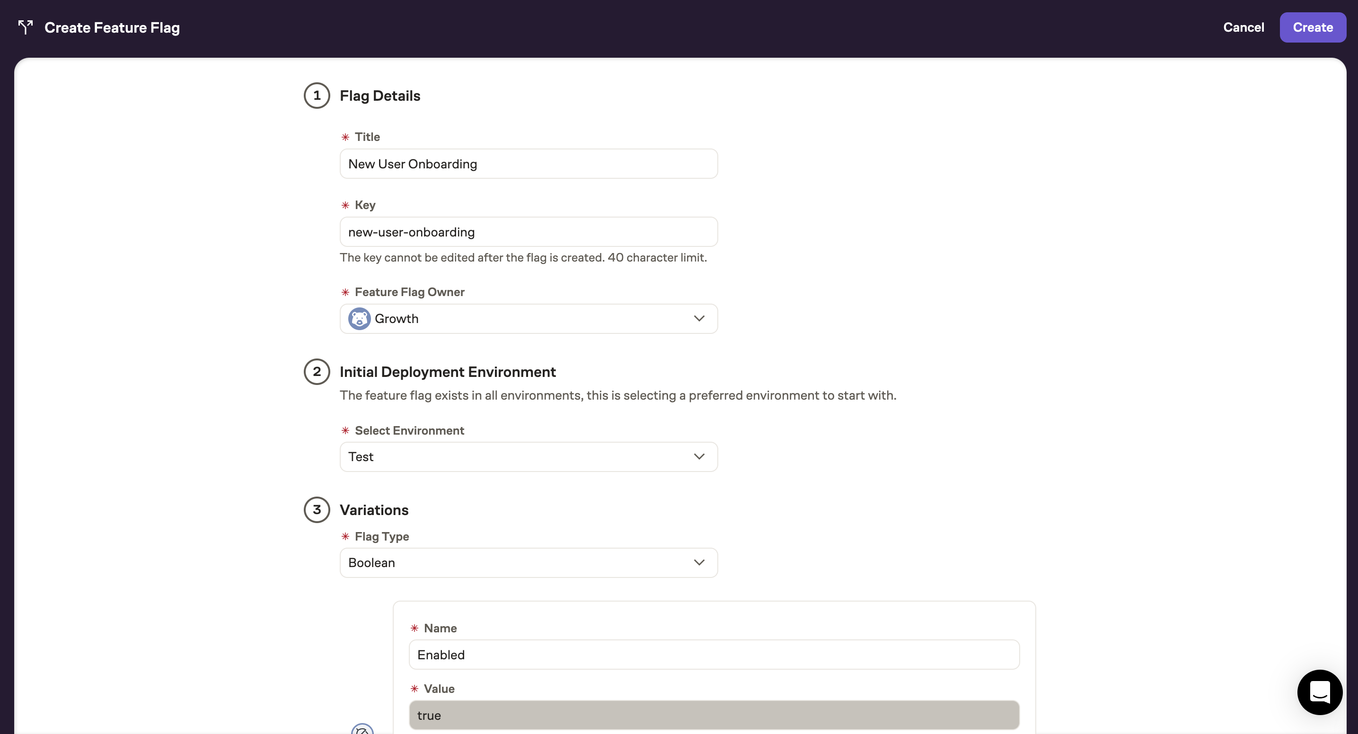The width and height of the screenshot is (1358, 734).
Task: Click the feature flag logo icon
Action: click(26, 26)
